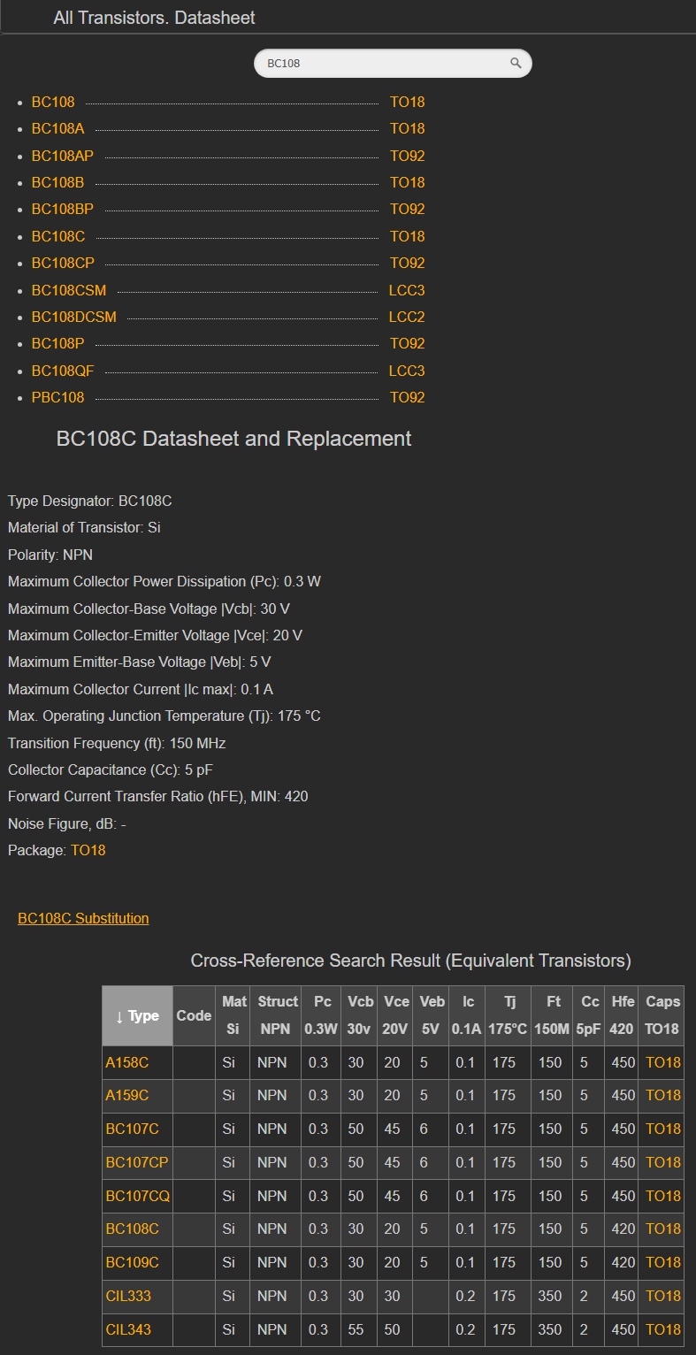Click LCC2 package next to BC108DCSM
The height and width of the screenshot is (1355, 696).
click(x=407, y=317)
